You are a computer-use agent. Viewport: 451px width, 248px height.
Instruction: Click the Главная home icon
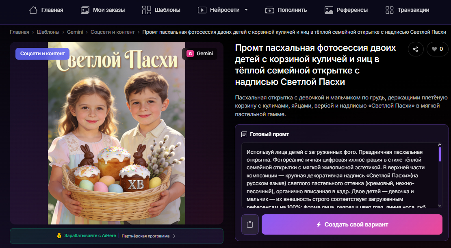(x=33, y=10)
